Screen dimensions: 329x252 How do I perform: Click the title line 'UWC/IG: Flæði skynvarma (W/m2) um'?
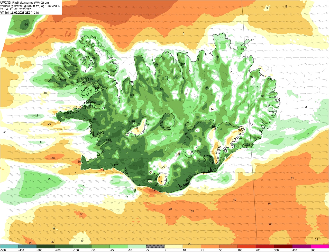click(24, 2)
